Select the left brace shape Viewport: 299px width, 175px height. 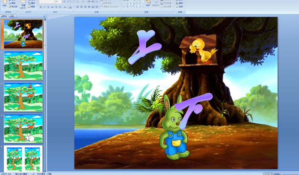pos(137,6)
